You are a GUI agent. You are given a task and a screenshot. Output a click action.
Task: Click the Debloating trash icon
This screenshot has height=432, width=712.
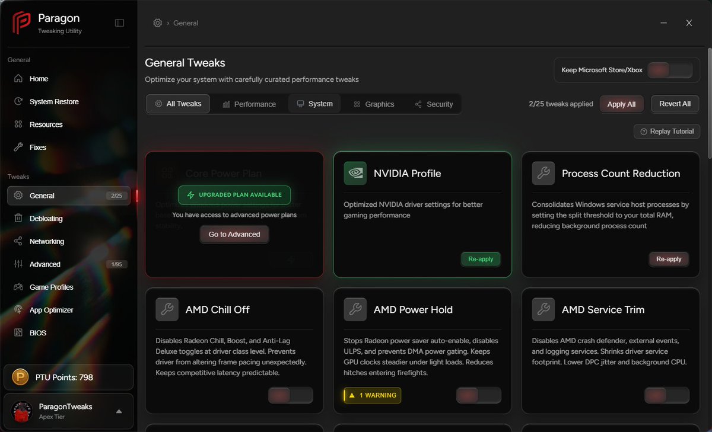18,219
